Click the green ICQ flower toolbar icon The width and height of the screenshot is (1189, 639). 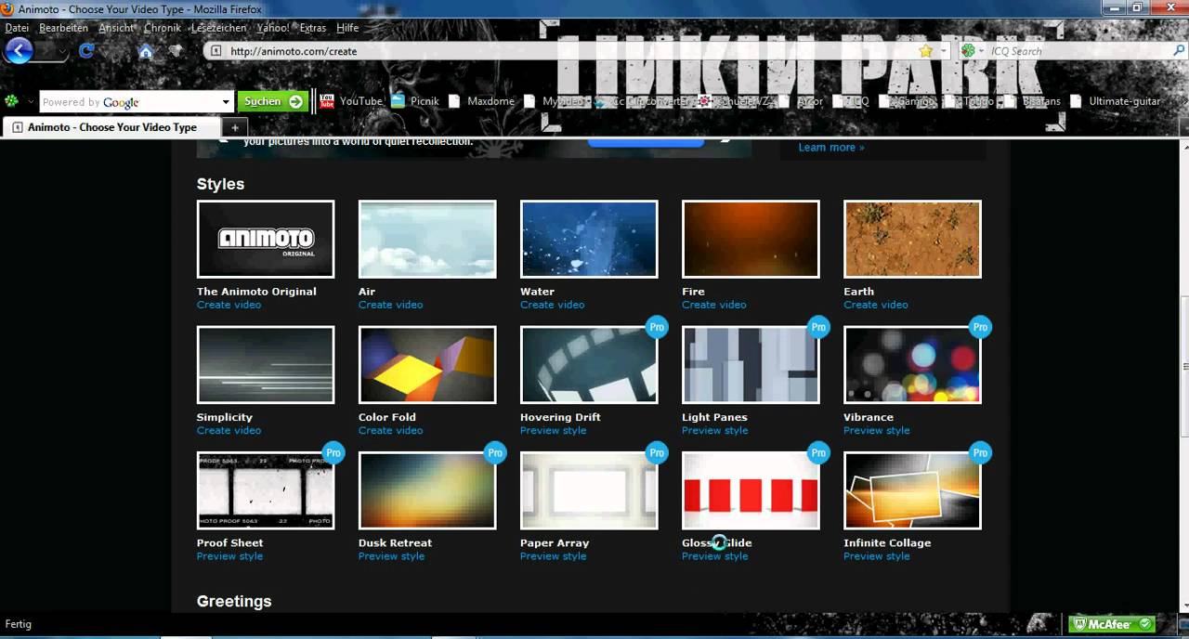pos(12,101)
